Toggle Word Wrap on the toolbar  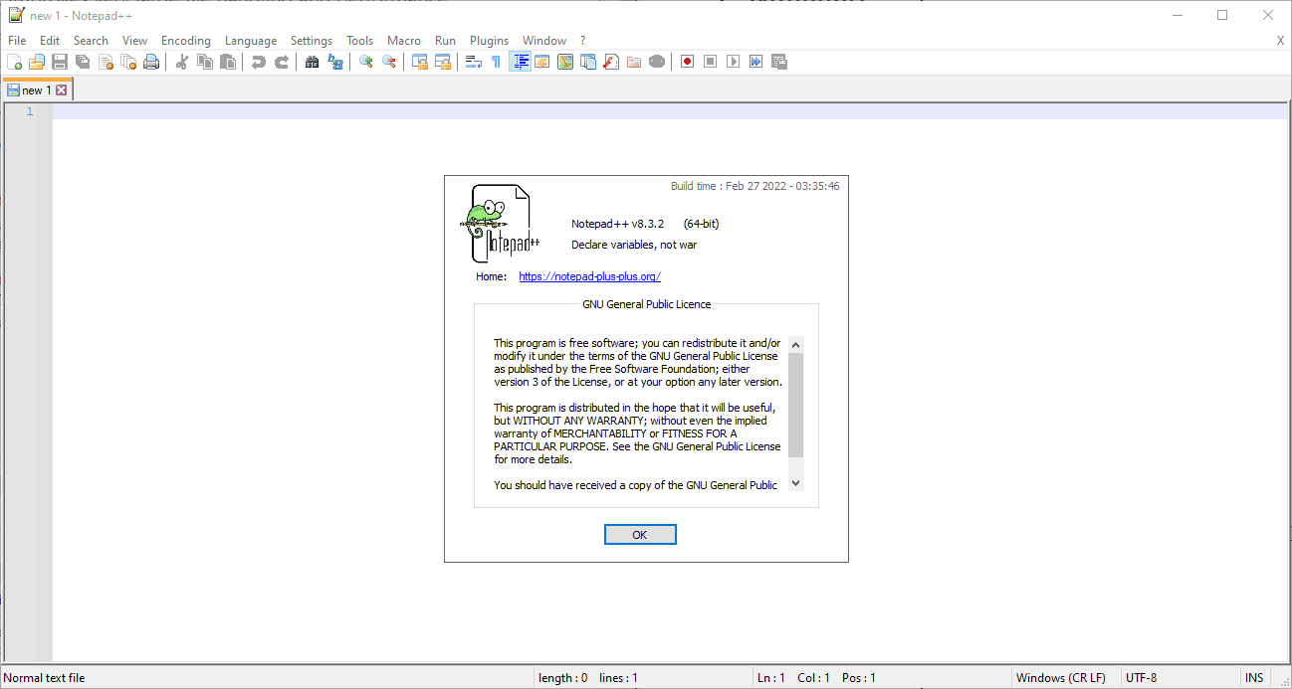[472, 61]
